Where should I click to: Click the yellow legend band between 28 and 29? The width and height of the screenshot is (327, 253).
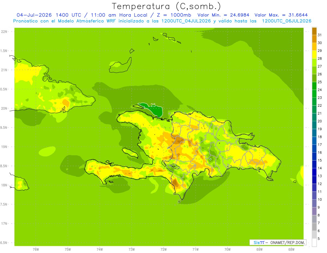point(314,55)
